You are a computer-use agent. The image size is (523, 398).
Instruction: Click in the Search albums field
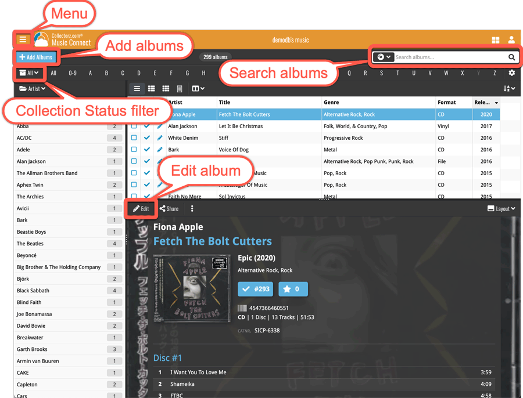(x=450, y=57)
